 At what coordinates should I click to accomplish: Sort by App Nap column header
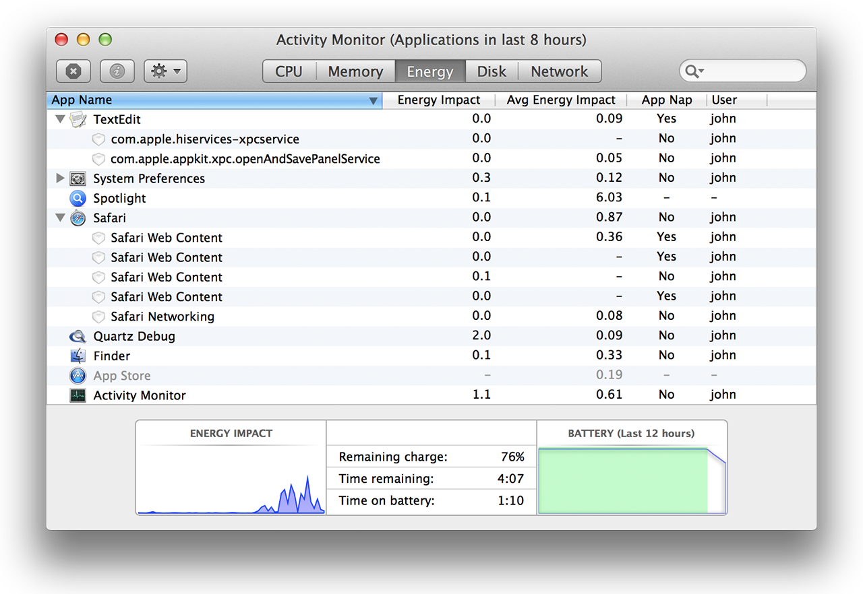tap(667, 100)
